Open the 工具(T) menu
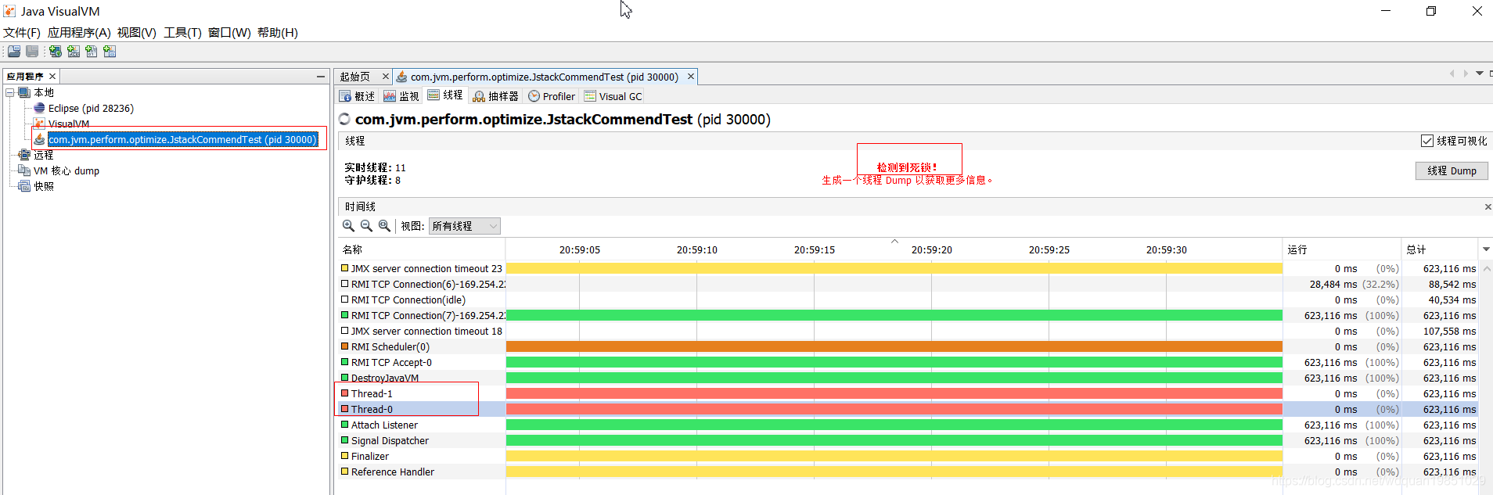Image resolution: width=1493 pixels, height=495 pixels. point(182,33)
